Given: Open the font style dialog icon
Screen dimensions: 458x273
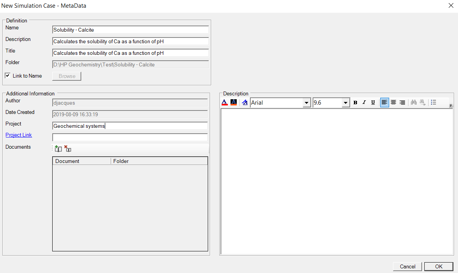Looking at the screenshot, I should coord(244,103).
